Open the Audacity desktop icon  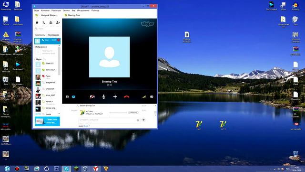[x=295, y=6]
